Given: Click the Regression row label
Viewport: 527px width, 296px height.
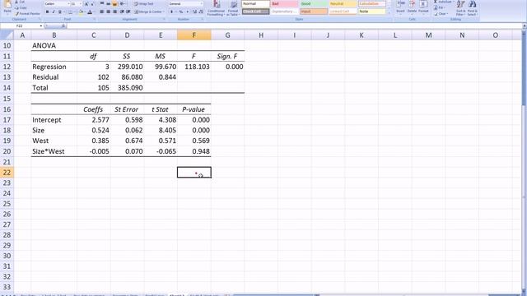Looking at the screenshot, I should tap(54, 67).
